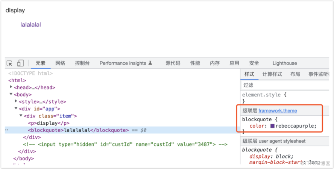Expand the head element node
Viewport: 334px width, 169px height.
[x=11, y=87]
